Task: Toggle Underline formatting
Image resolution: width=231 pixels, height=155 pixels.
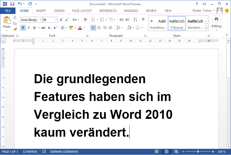Action: pyautogui.click(x=35, y=28)
